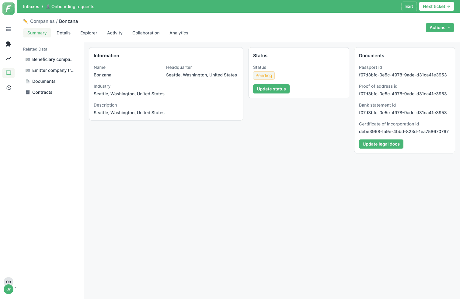Click the Beneficiary company row icon
Viewport: 460px width, 299px height.
pyautogui.click(x=28, y=59)
